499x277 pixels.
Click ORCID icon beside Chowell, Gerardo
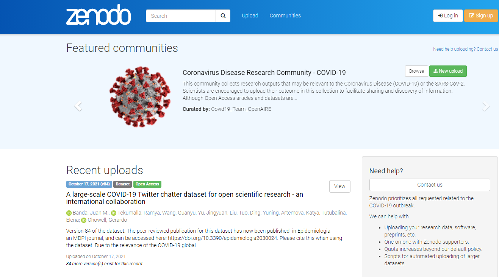84,220
